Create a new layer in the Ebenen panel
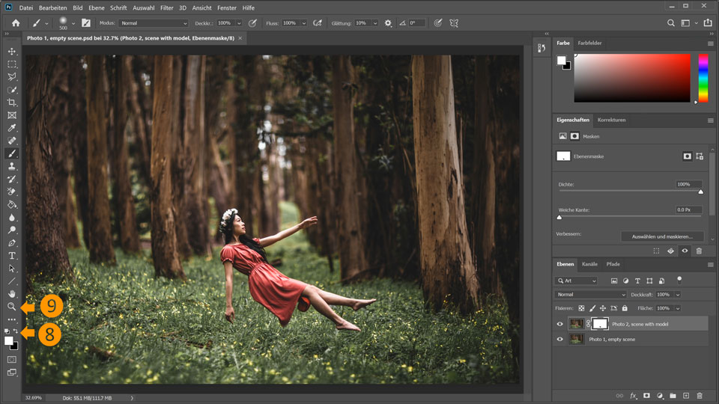This screenshot has height=404, width=719. [x=685, y=395]
